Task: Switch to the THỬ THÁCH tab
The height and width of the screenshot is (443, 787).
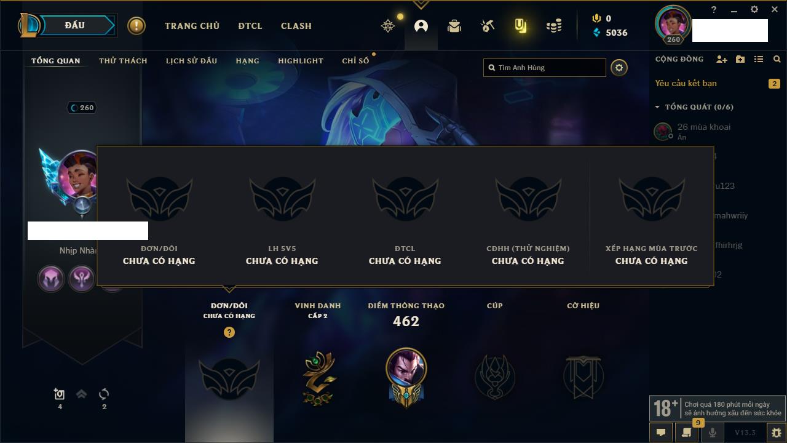Action: coord(123,61)
